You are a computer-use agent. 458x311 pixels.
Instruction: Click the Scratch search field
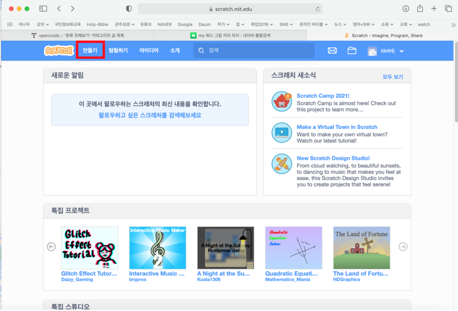point(254,50)
